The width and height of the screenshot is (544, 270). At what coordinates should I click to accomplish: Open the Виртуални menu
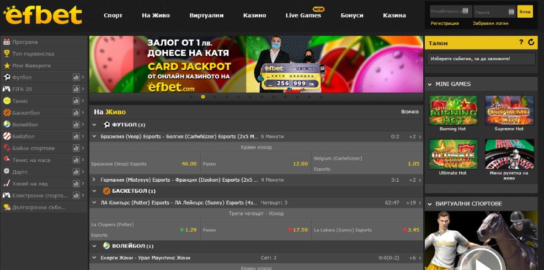tap(206, 15)
